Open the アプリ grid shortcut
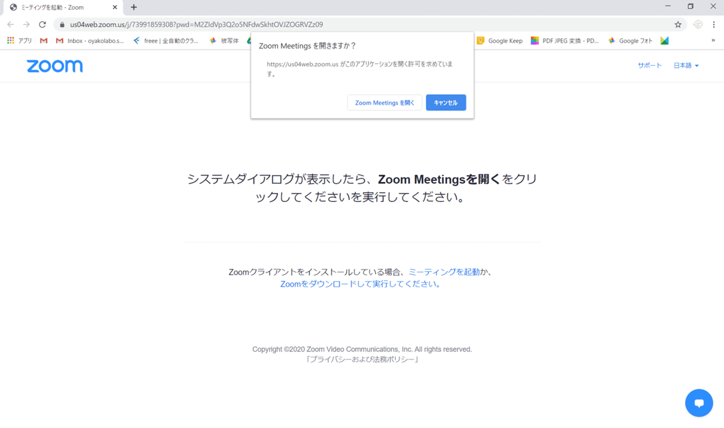 21,40
